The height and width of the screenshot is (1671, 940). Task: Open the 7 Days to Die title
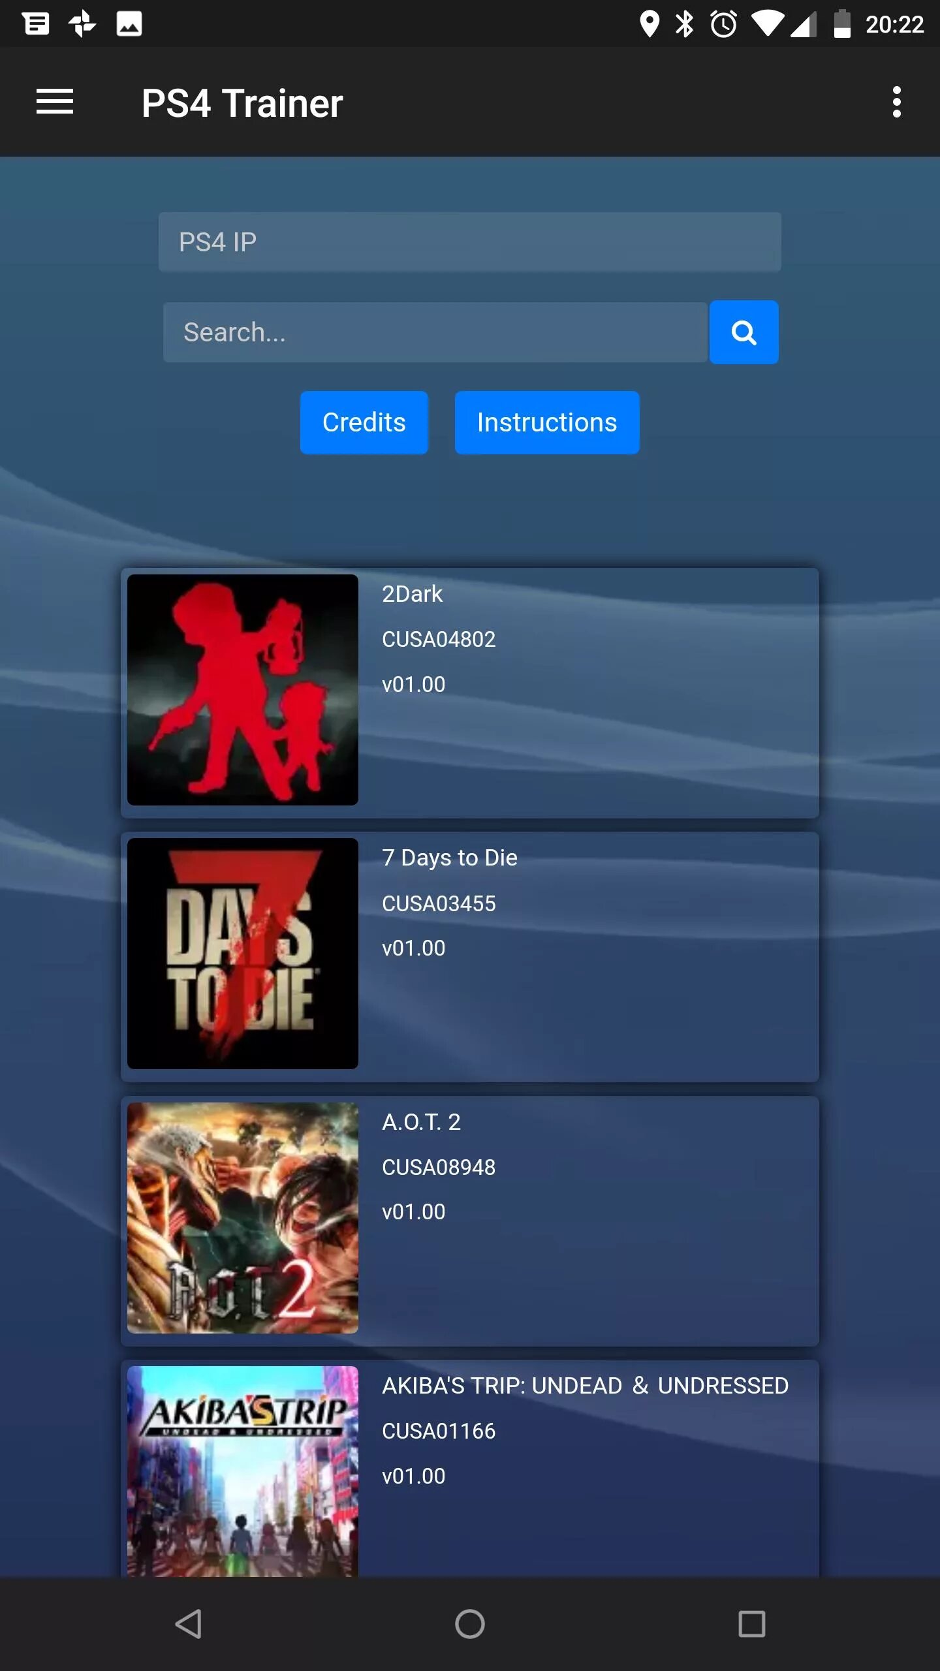pos(449,858)
